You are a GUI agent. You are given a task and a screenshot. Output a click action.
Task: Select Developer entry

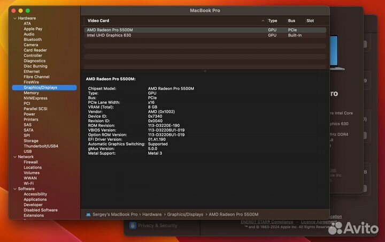pos(33,205)
